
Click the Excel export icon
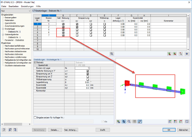pos(169,54)
